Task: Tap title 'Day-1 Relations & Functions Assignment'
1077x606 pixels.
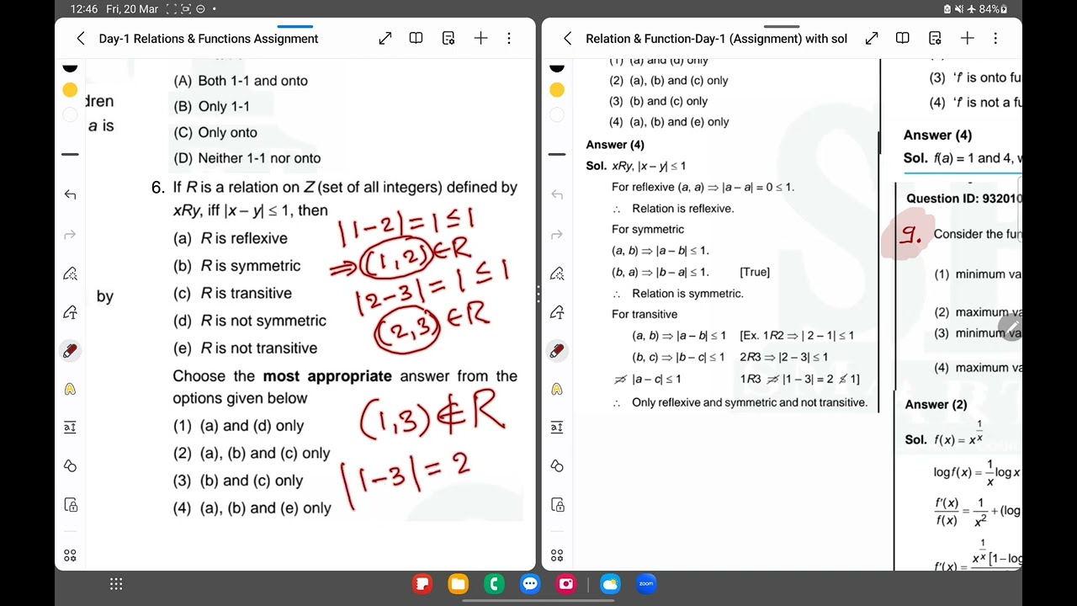Action: [209, 39]
